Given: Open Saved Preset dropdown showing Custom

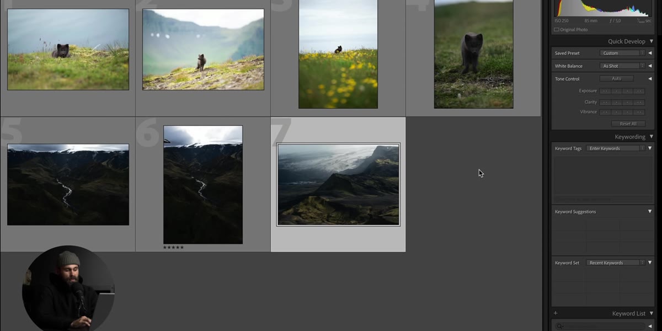Looking at the screenshot, I should point(622,53).
